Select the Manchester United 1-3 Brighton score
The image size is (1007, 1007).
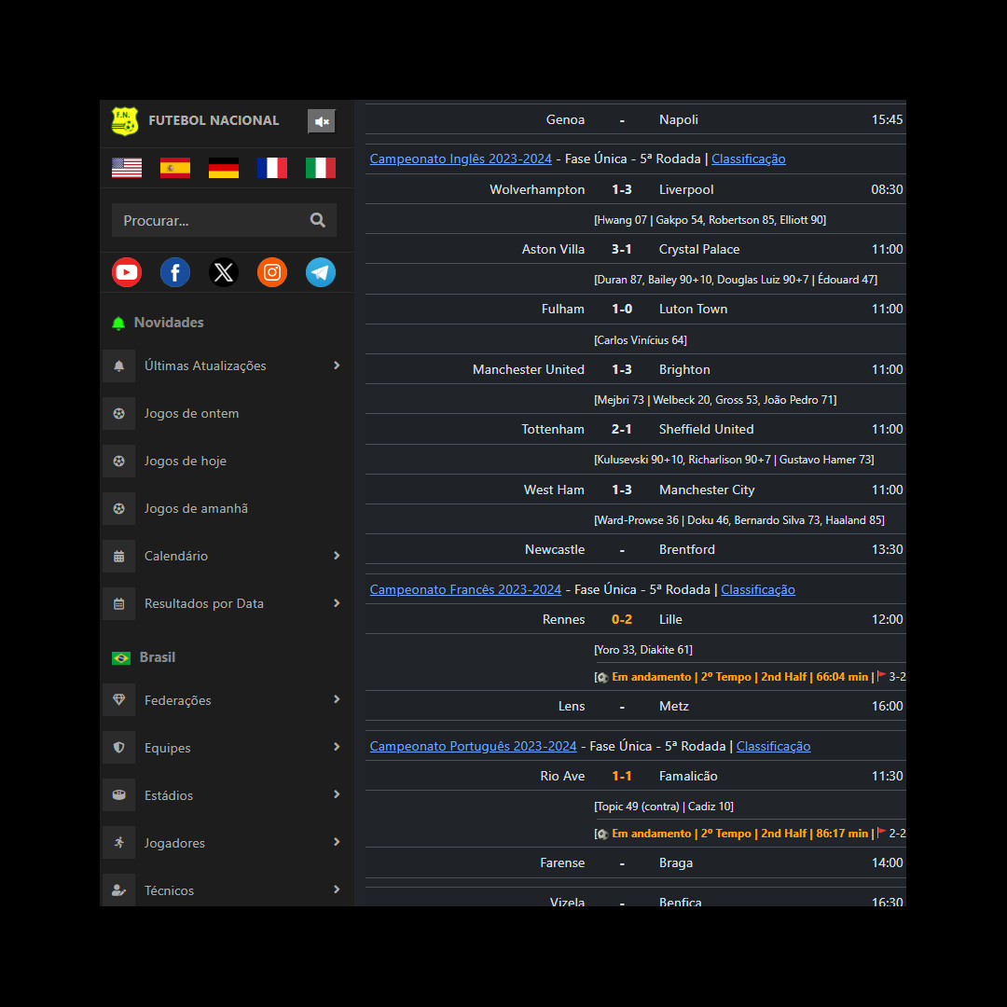(622, 369)
